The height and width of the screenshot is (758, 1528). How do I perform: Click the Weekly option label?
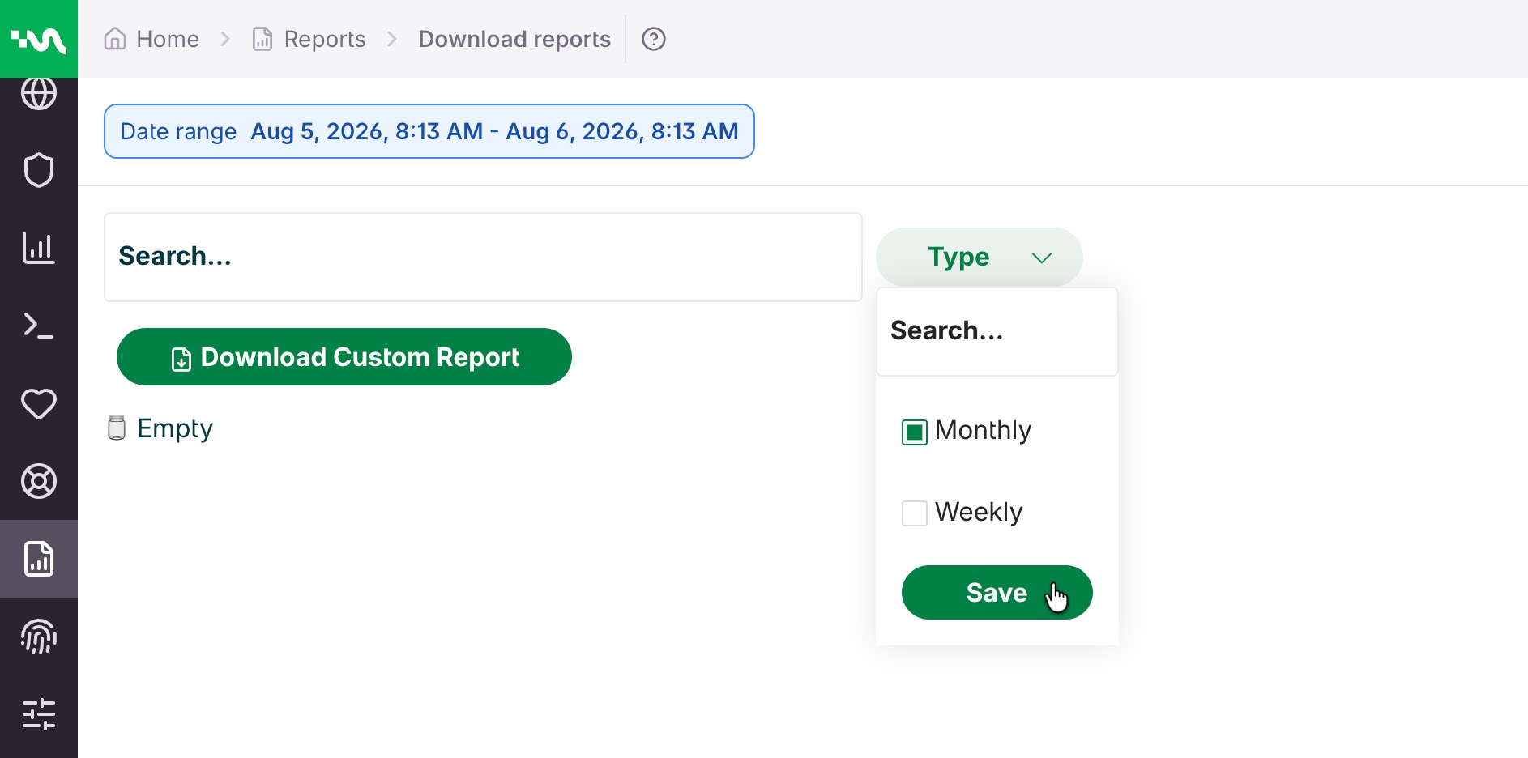(979, 512)
